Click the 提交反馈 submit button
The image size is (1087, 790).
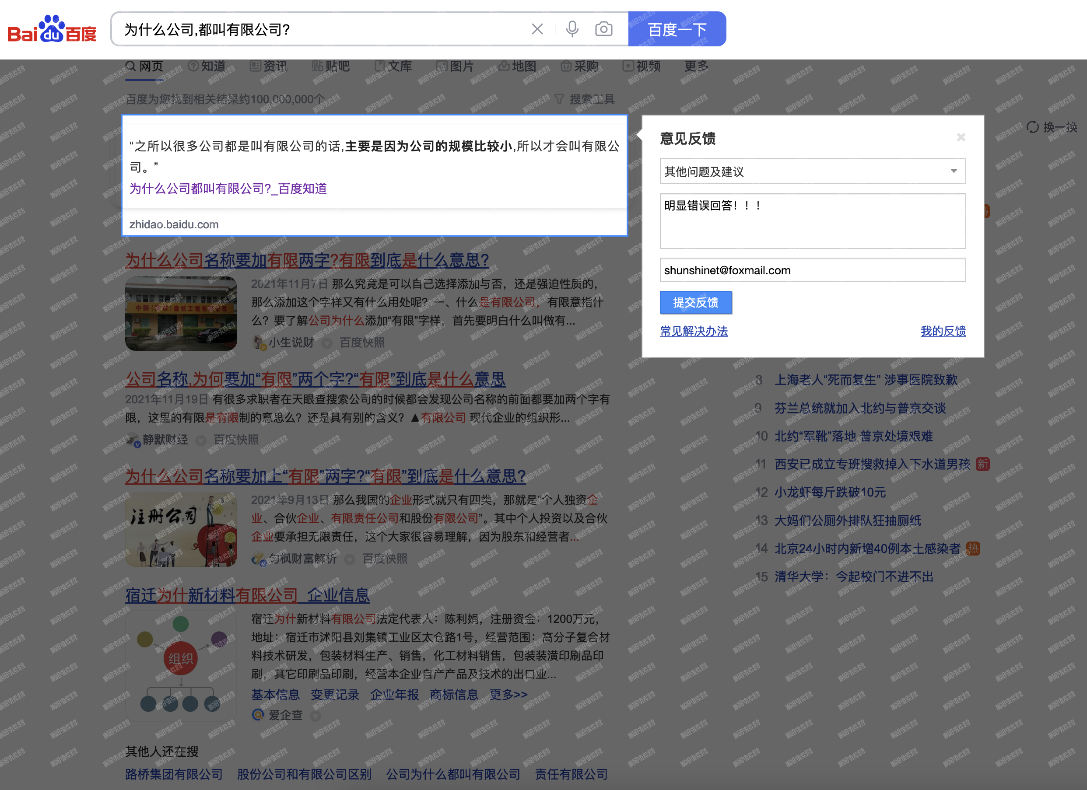695,302
